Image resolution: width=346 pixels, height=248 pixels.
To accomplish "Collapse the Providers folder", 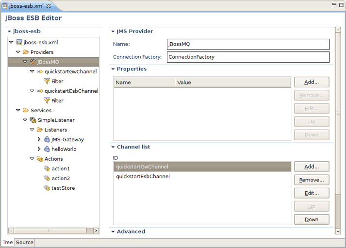I will [x=18, y=52].
